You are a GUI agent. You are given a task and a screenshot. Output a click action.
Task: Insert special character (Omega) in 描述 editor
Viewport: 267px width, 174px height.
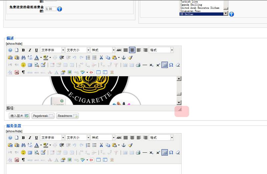(171, 65)
